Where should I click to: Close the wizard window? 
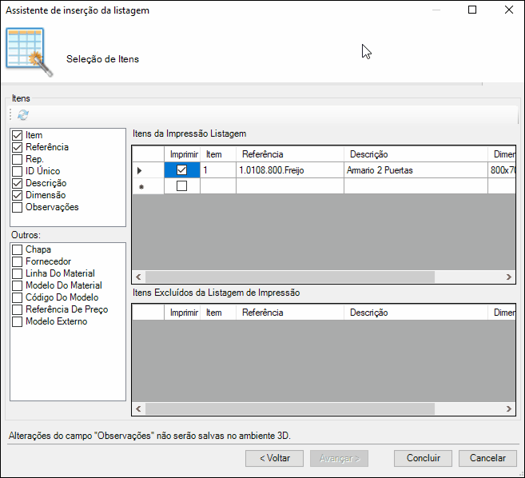tap(509, 10)
